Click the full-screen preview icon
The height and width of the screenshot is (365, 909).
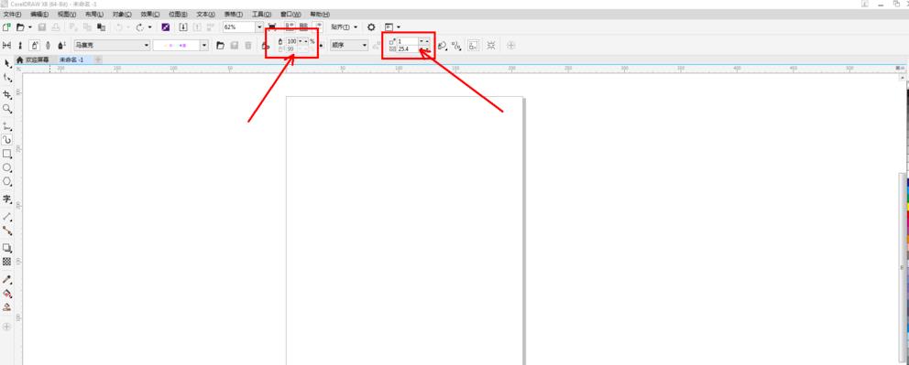point(272,27)
